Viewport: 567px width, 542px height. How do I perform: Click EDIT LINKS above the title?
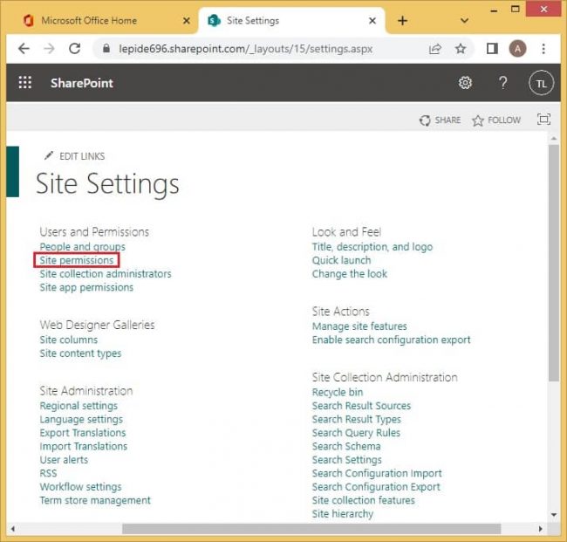81,156
